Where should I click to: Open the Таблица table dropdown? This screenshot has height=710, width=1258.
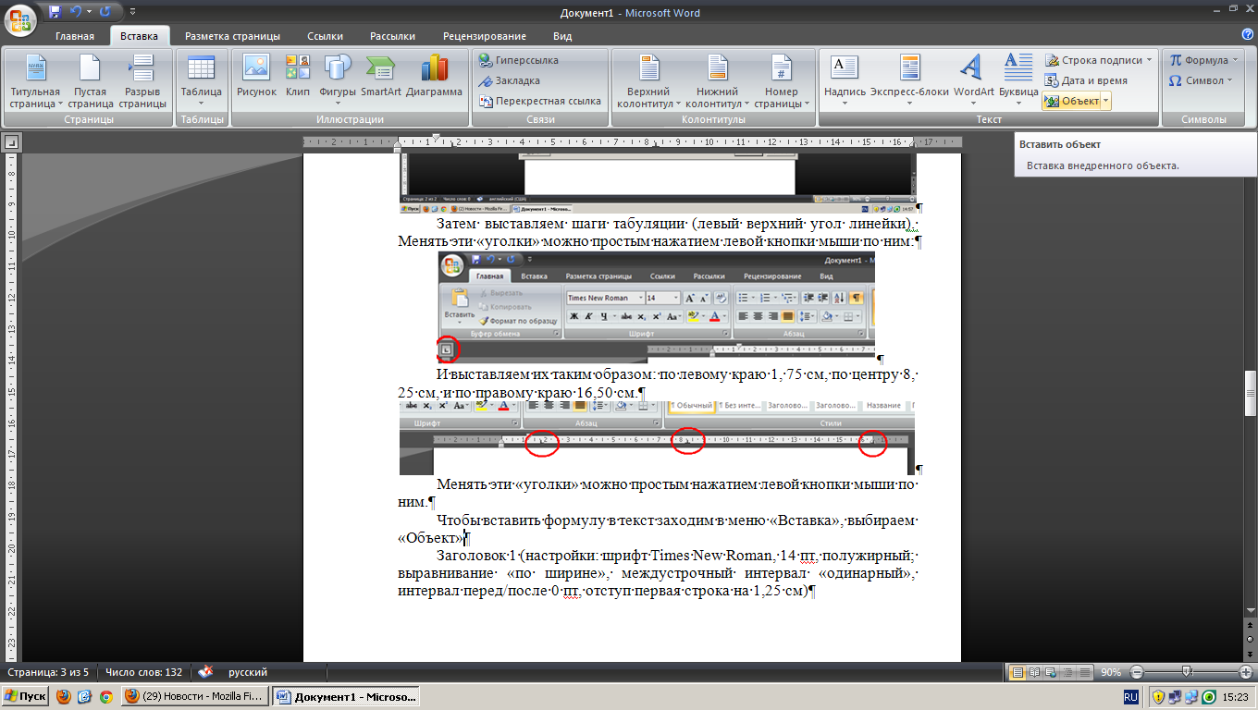[x=201, y=81]
